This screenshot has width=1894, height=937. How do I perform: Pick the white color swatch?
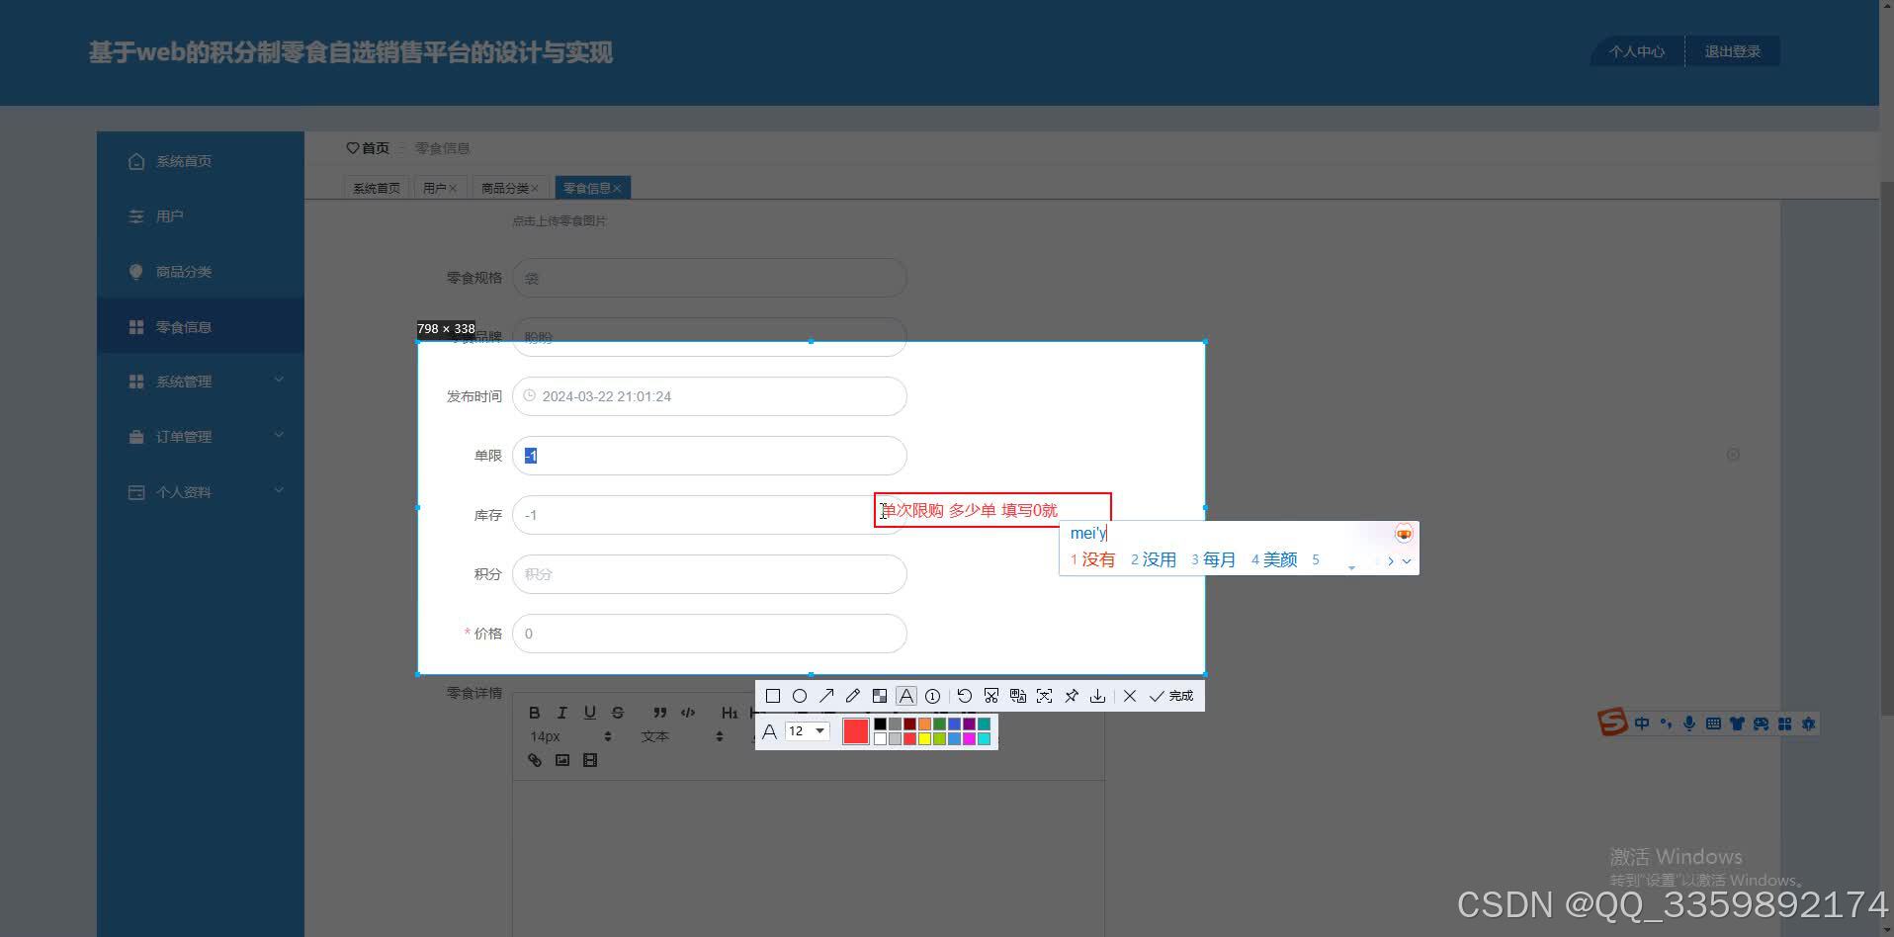pos(880,738)
